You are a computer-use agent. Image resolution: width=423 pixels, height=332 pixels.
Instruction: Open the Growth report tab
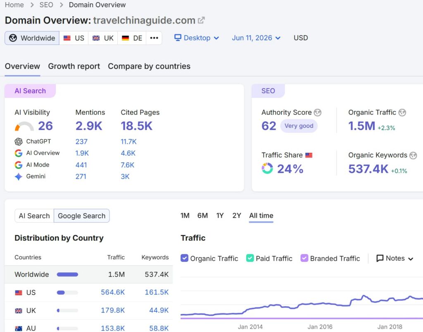click(74, 66)
